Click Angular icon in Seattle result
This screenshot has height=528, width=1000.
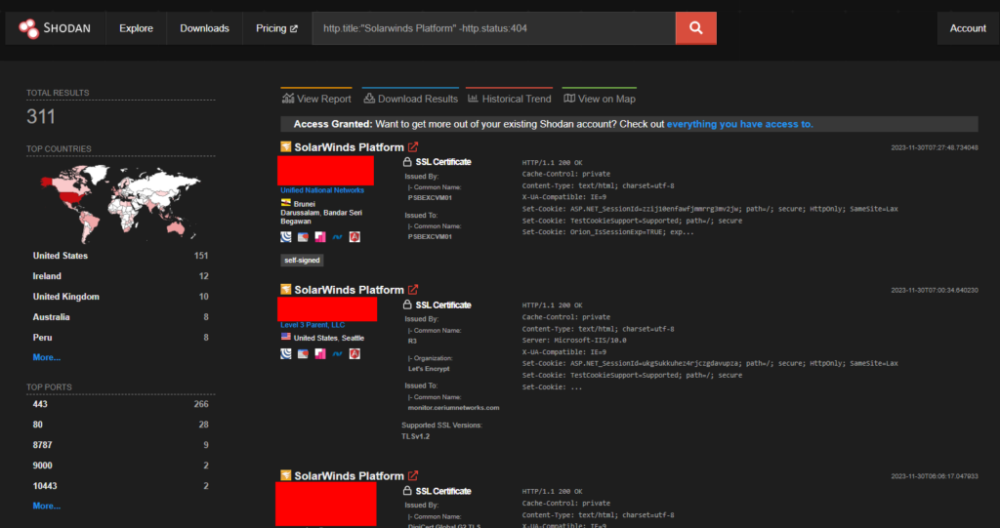coord(354,354)
